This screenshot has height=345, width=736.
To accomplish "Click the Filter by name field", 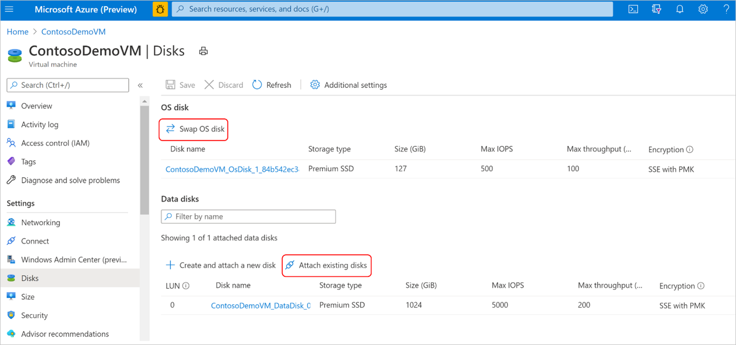I will click(249, 217).
